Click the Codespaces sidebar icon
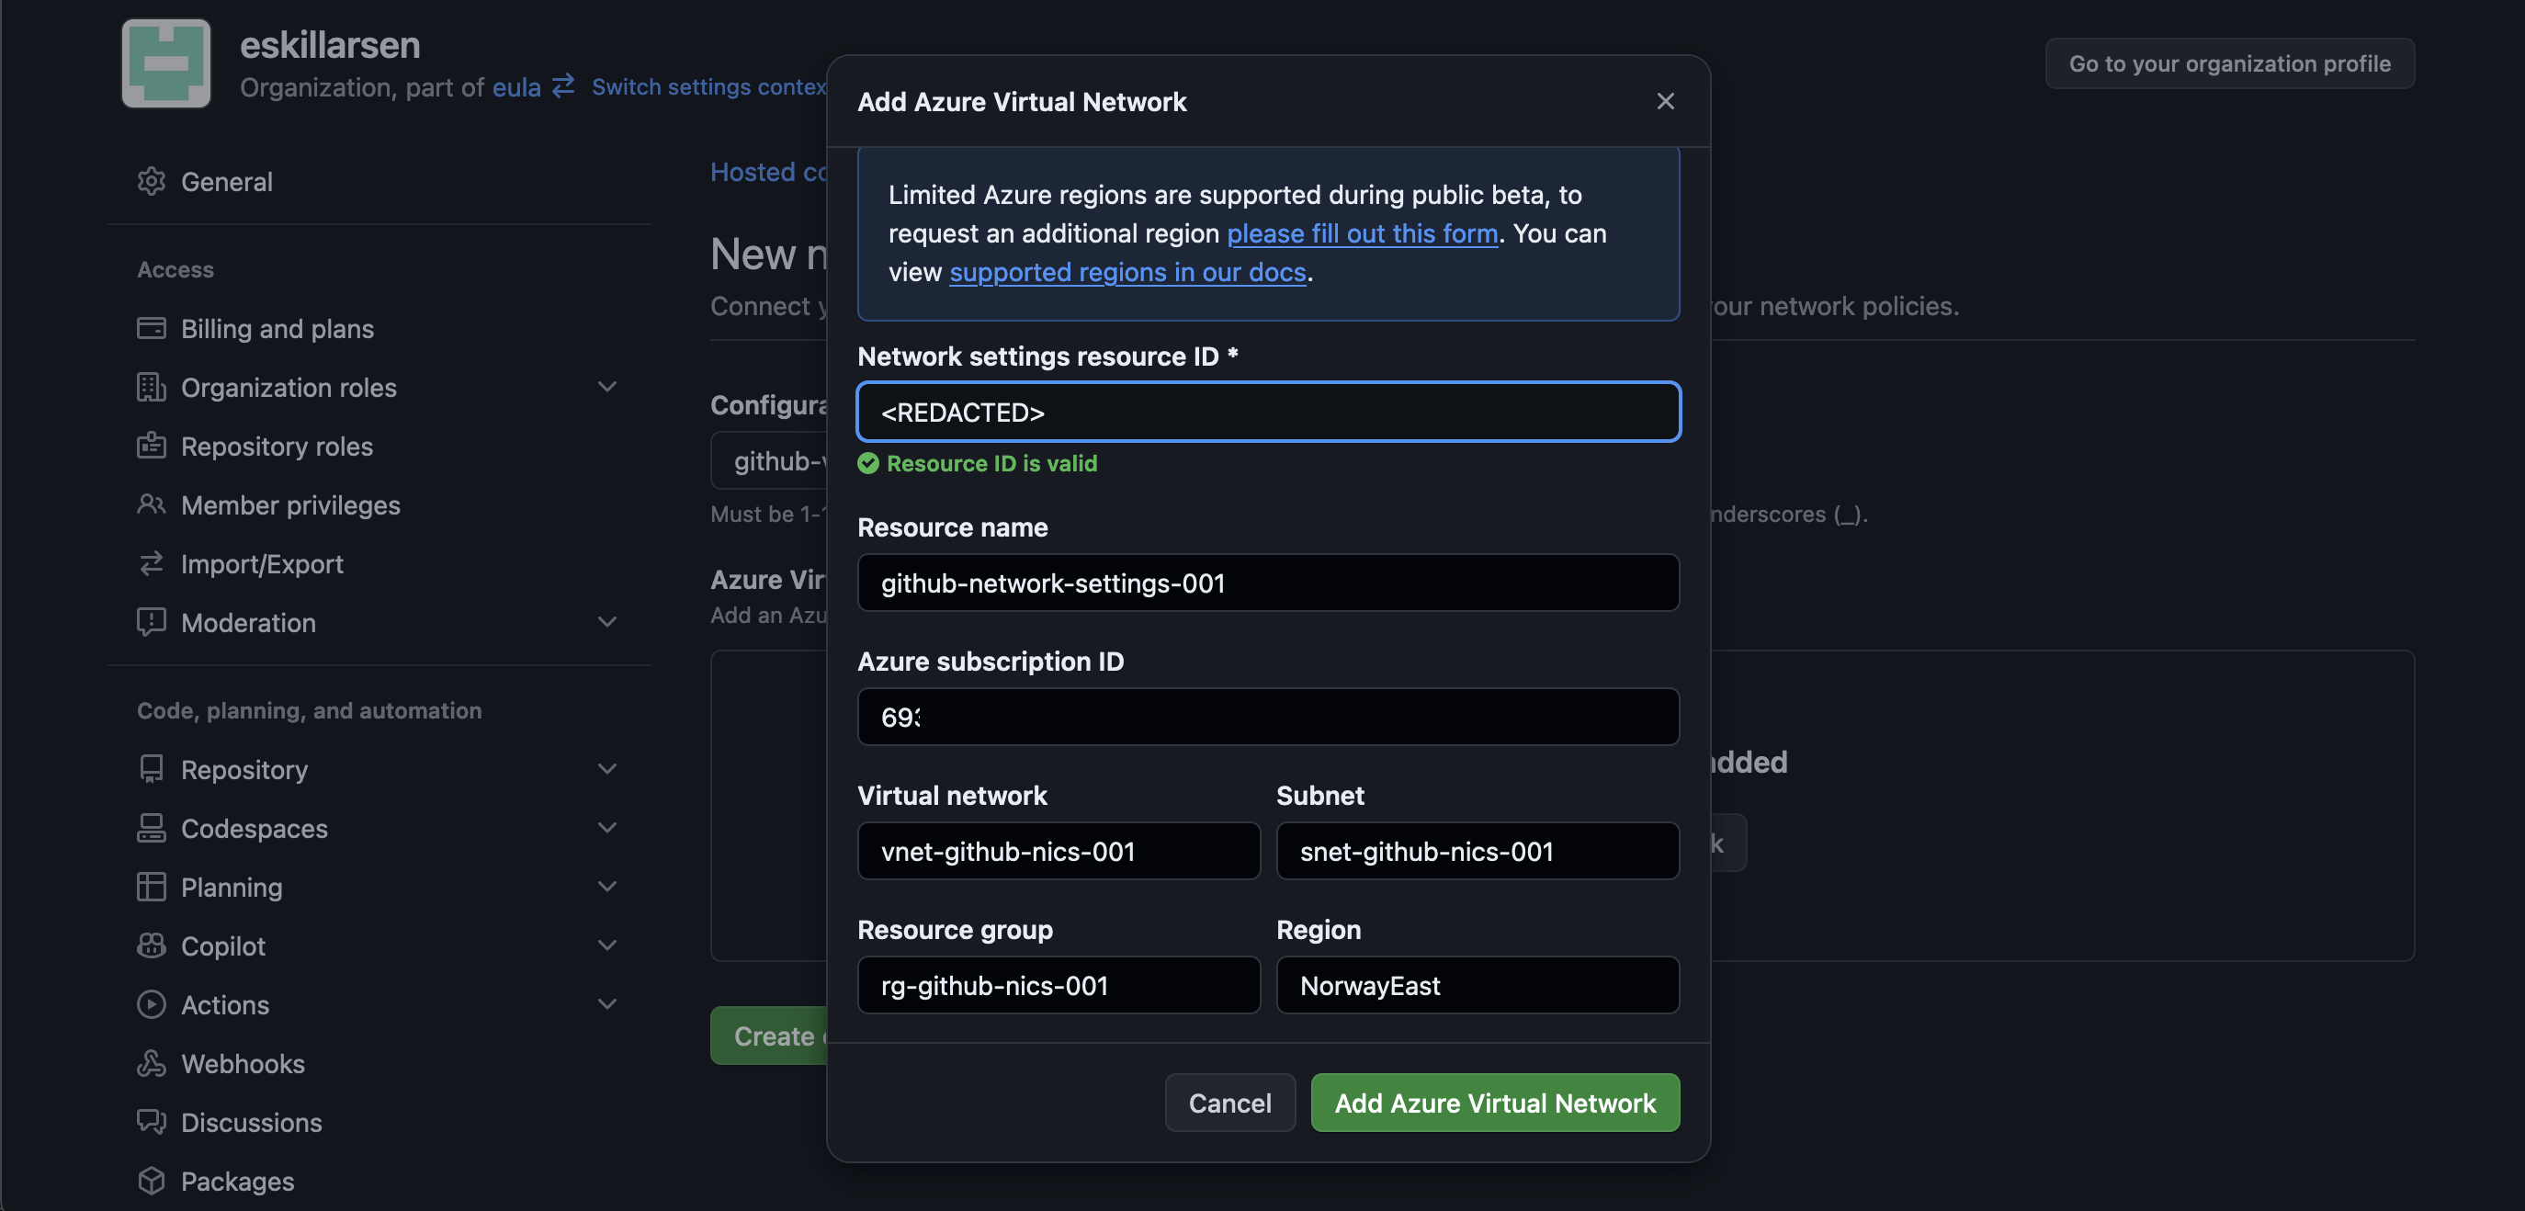 point(151,828)
